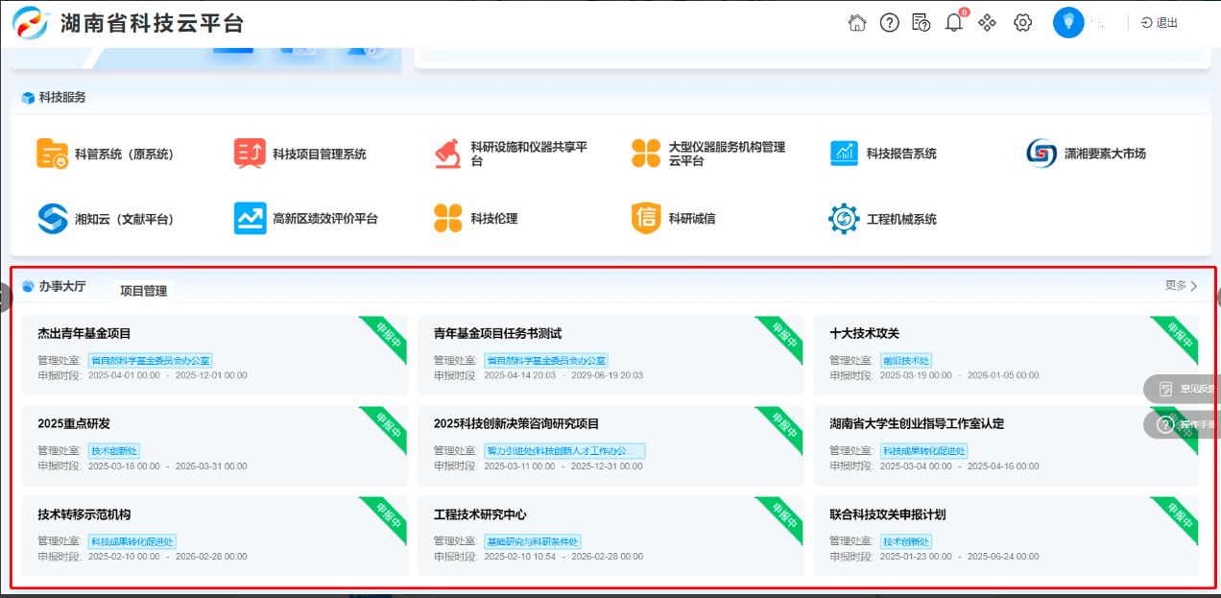Open 高新区绩效评价平台 chart icon
The width and height of the screenshot is (1221, 598).
click(x=250, y=219)
